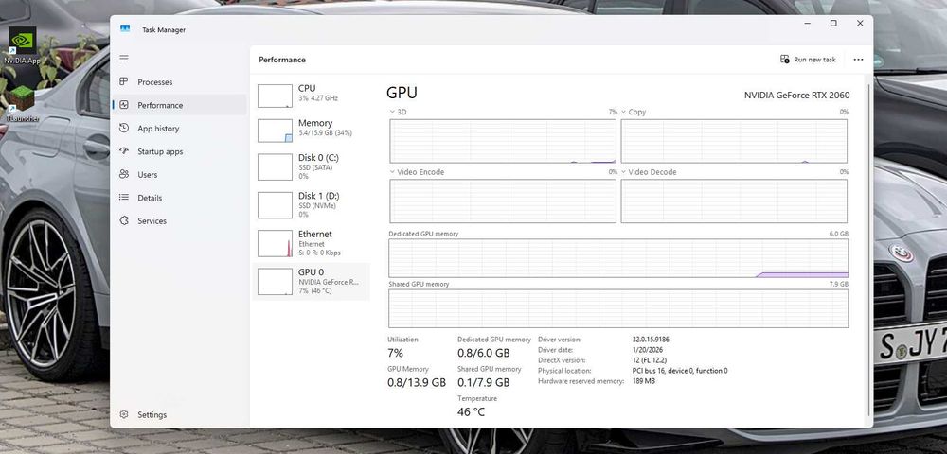Click the NVIDIA GeForce RTX 2060 label
Image resolution: width=947 pixels, height=454 pixels.
tap(796, 95)
